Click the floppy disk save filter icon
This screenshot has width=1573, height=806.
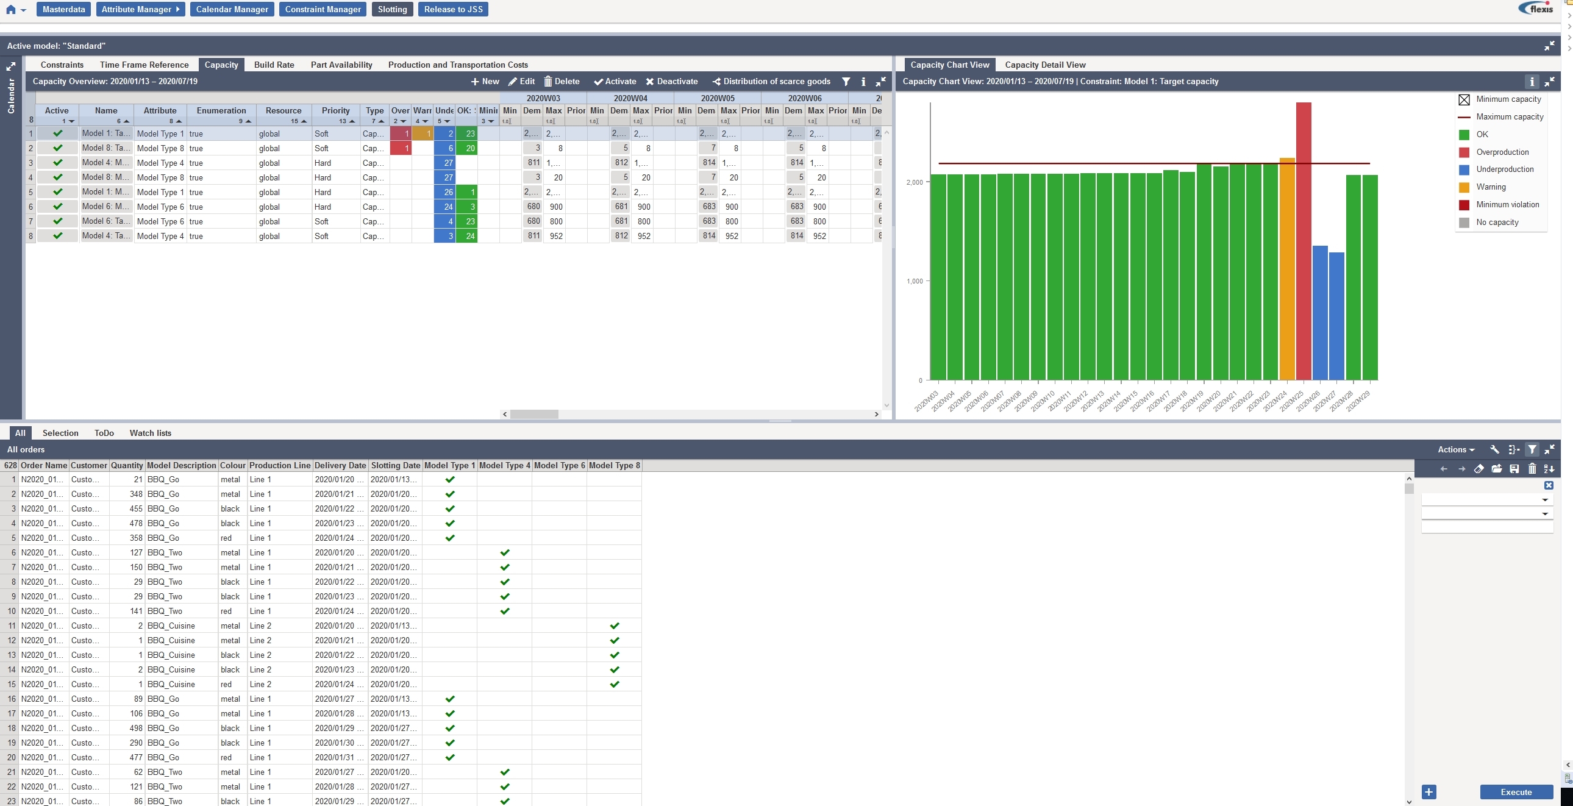coord(1514,469)
